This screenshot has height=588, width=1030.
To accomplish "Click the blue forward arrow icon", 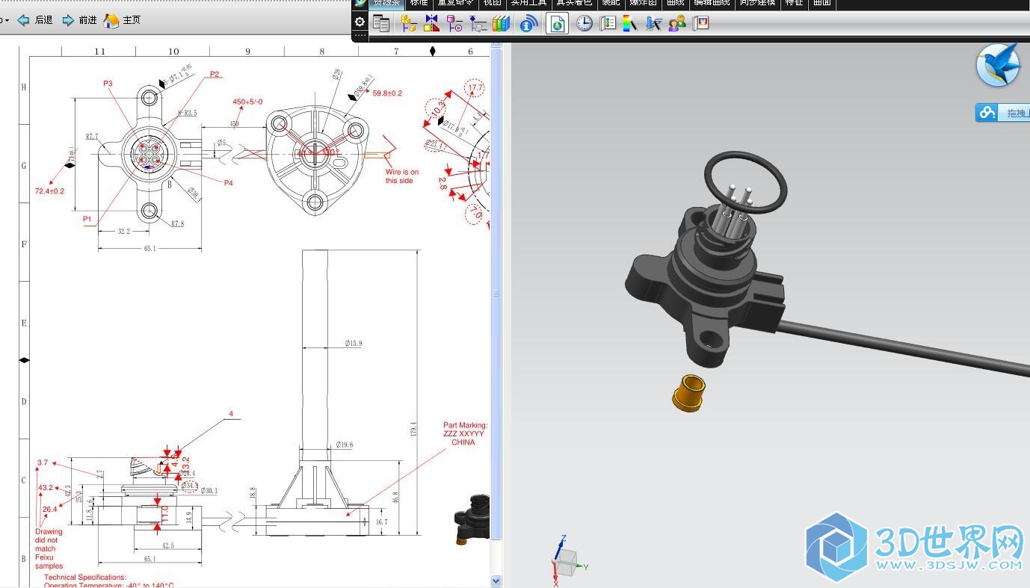I will click(x=68, y=20).
